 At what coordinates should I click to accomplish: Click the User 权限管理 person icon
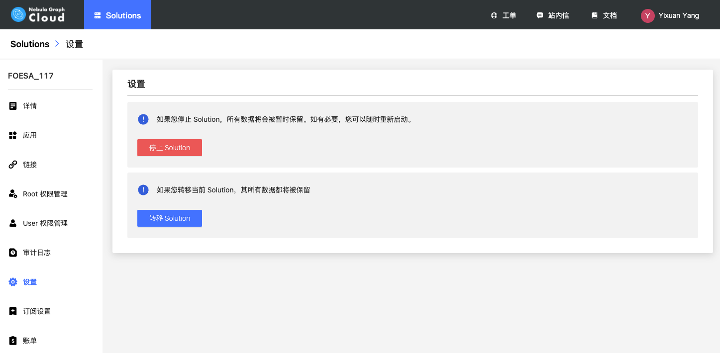13,223
